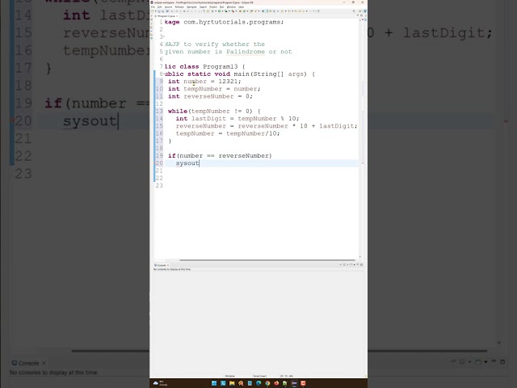Open File Explorer from the taskbar
The image size is (517, 388).
(x=232, y=383)
